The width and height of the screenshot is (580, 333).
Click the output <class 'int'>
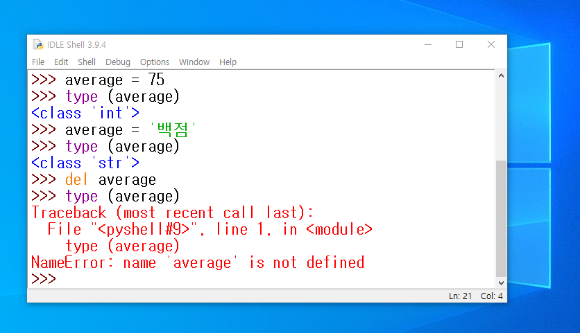click(85, 113)
